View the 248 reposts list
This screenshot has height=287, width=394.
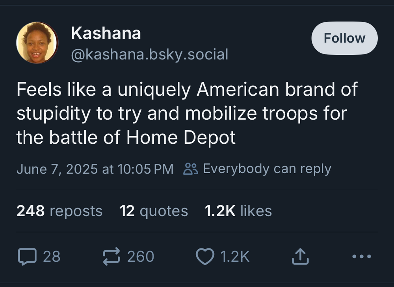tap(59, 211)
